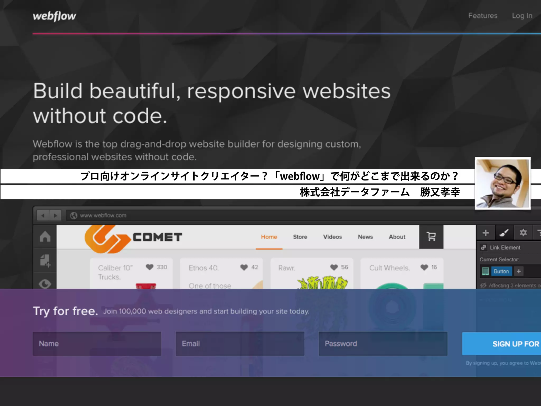Open the Videos nav tab

pyautogui.click(x=332, y=237)
